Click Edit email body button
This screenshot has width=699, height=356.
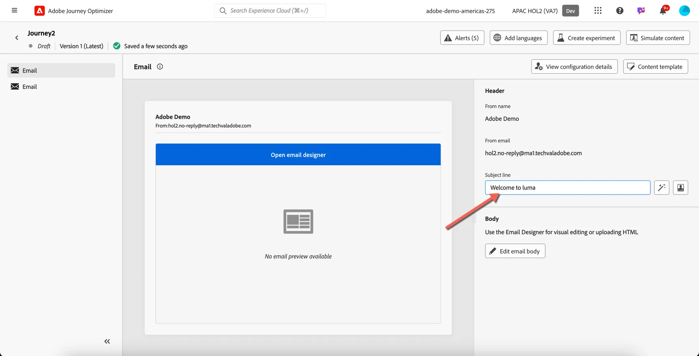(515, 251)
